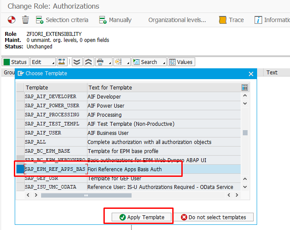Click row selector of SAP_ALL row
The width and height of the screenshot is (290, 230).
(20, 142)
